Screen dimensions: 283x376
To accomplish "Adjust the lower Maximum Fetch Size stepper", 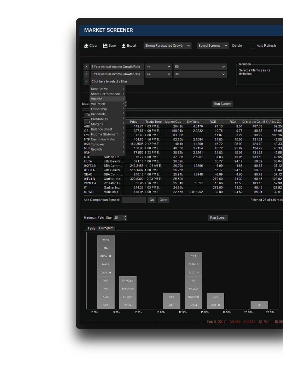I will pos(125,218).
